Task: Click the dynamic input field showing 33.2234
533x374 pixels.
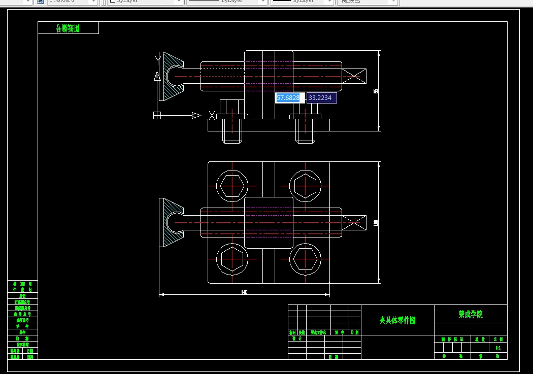Action: 321,98
